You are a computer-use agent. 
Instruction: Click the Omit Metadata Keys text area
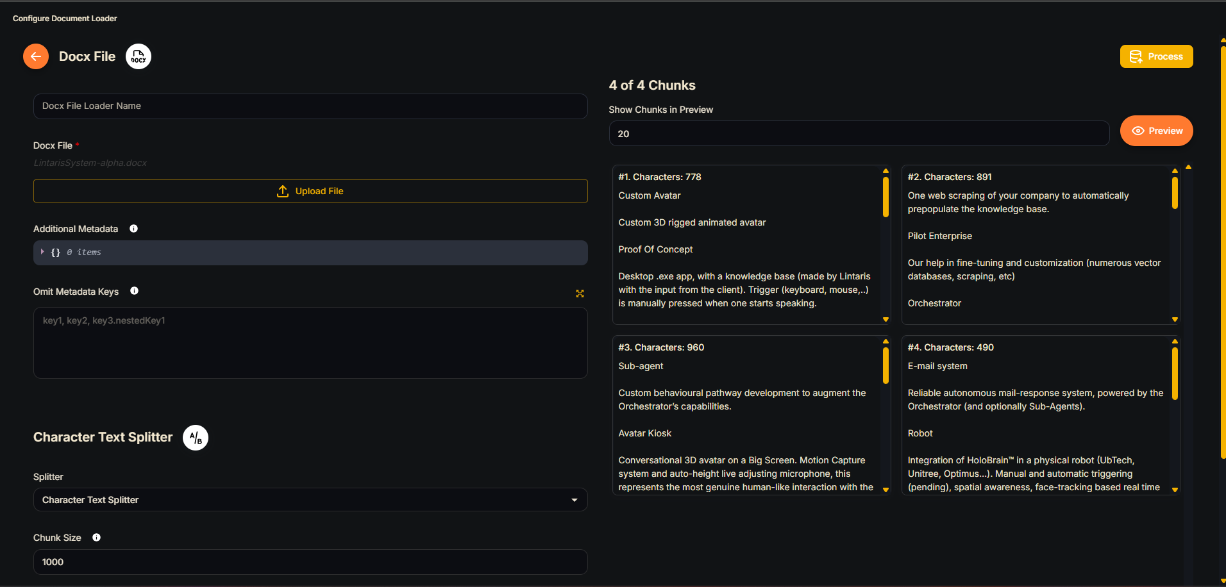click(310, 343)
